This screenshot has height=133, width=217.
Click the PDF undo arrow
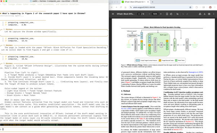(x=183, y=14)
